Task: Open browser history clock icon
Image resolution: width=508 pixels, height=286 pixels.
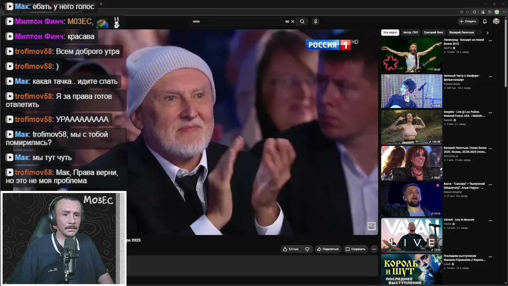Action: point(490,12)
